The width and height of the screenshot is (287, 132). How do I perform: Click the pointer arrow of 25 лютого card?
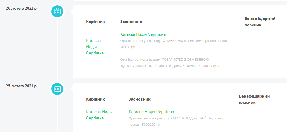coord(72,89)
